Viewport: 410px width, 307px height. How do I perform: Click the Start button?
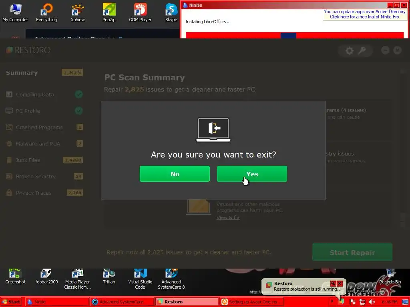tap(12, 302)
